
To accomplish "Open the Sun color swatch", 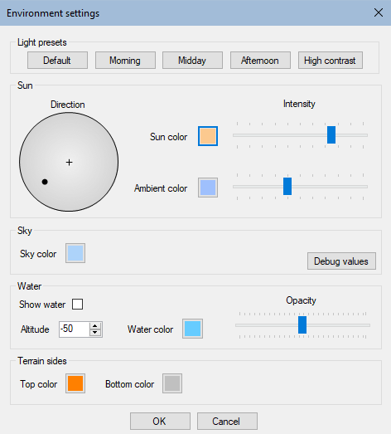I will (208, 136).
